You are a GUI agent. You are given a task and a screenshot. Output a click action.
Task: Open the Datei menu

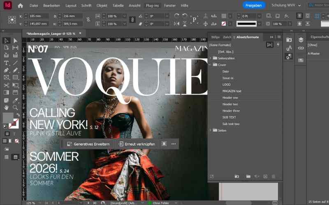click(x=34, y=6)
